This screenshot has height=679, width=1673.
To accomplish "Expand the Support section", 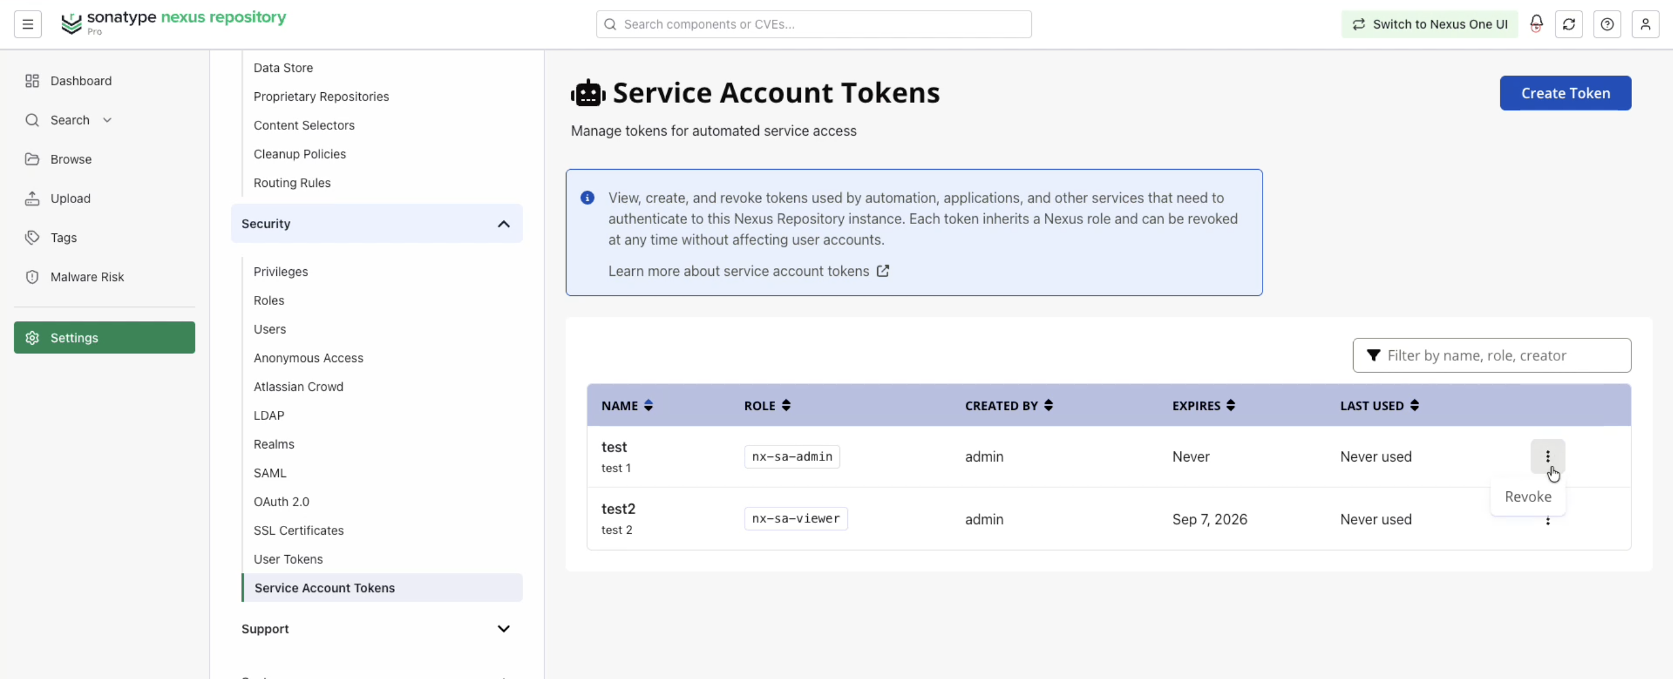I will pyautogui.click(x=377, y=628).
